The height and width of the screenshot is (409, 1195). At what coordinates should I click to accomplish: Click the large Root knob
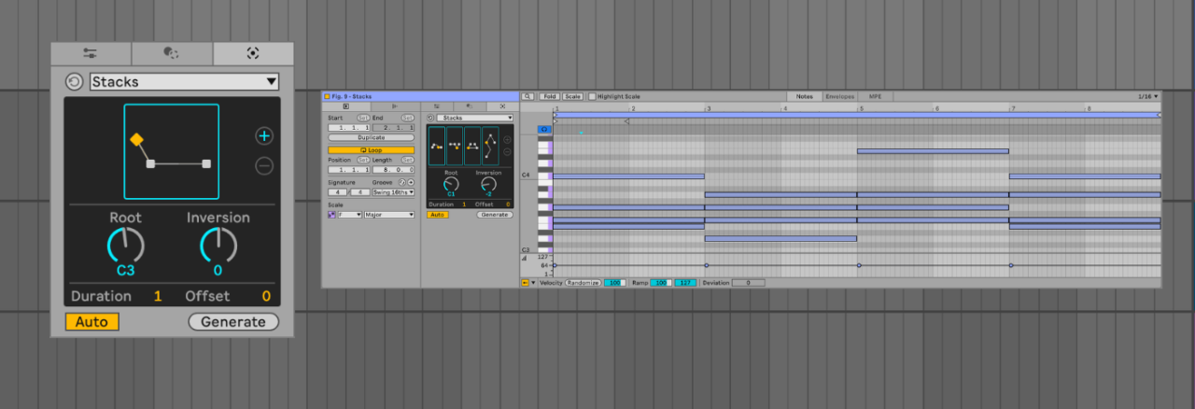point(126,246)
